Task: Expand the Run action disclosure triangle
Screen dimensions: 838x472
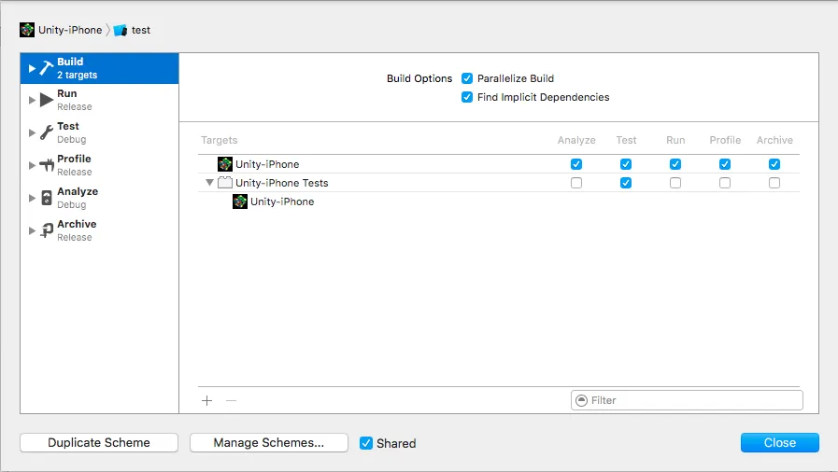Action: coord(33,100)
